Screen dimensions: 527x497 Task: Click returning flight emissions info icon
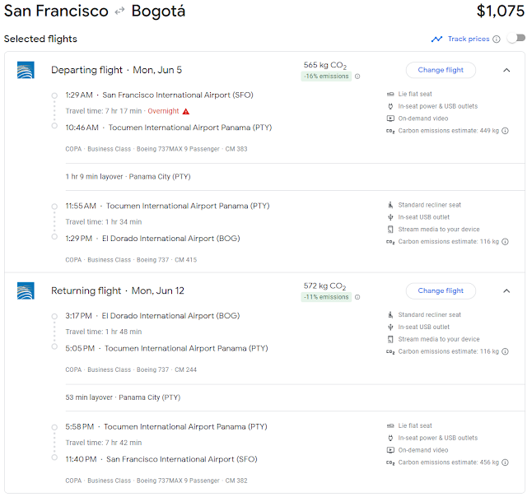coord(357,297)
